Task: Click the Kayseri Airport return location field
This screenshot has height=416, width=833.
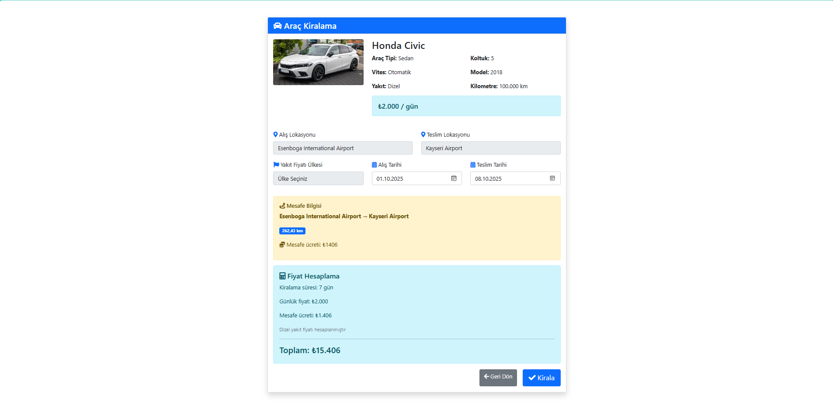Action: (x=491, y=148)
